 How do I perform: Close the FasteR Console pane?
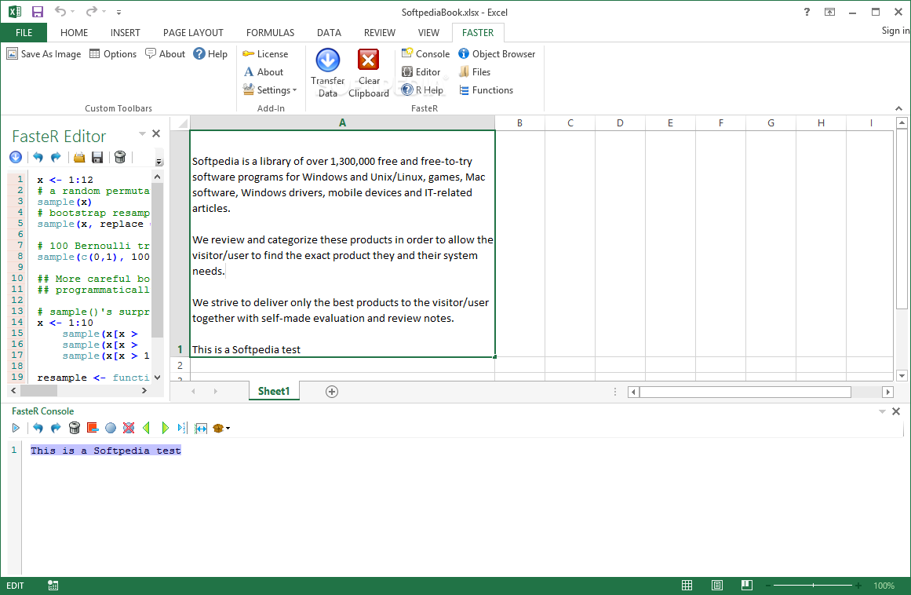coord(896,411)
